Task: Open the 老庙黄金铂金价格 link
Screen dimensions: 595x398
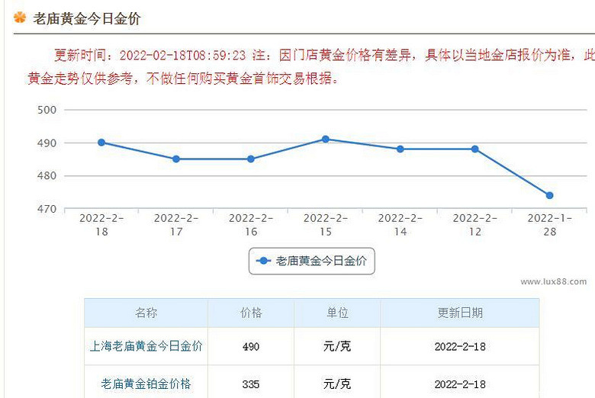Action: coord(146,384)
